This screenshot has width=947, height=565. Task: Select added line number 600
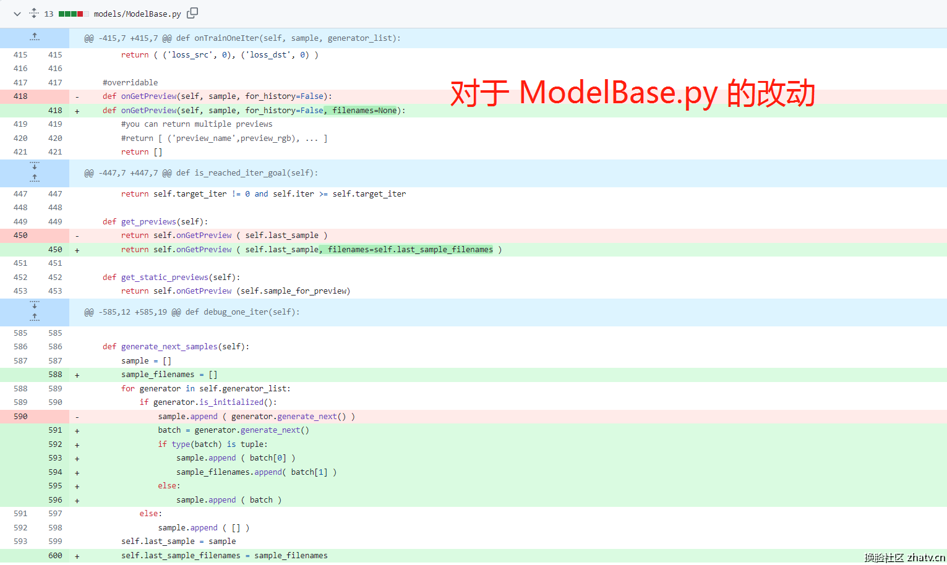coord(55,556)
